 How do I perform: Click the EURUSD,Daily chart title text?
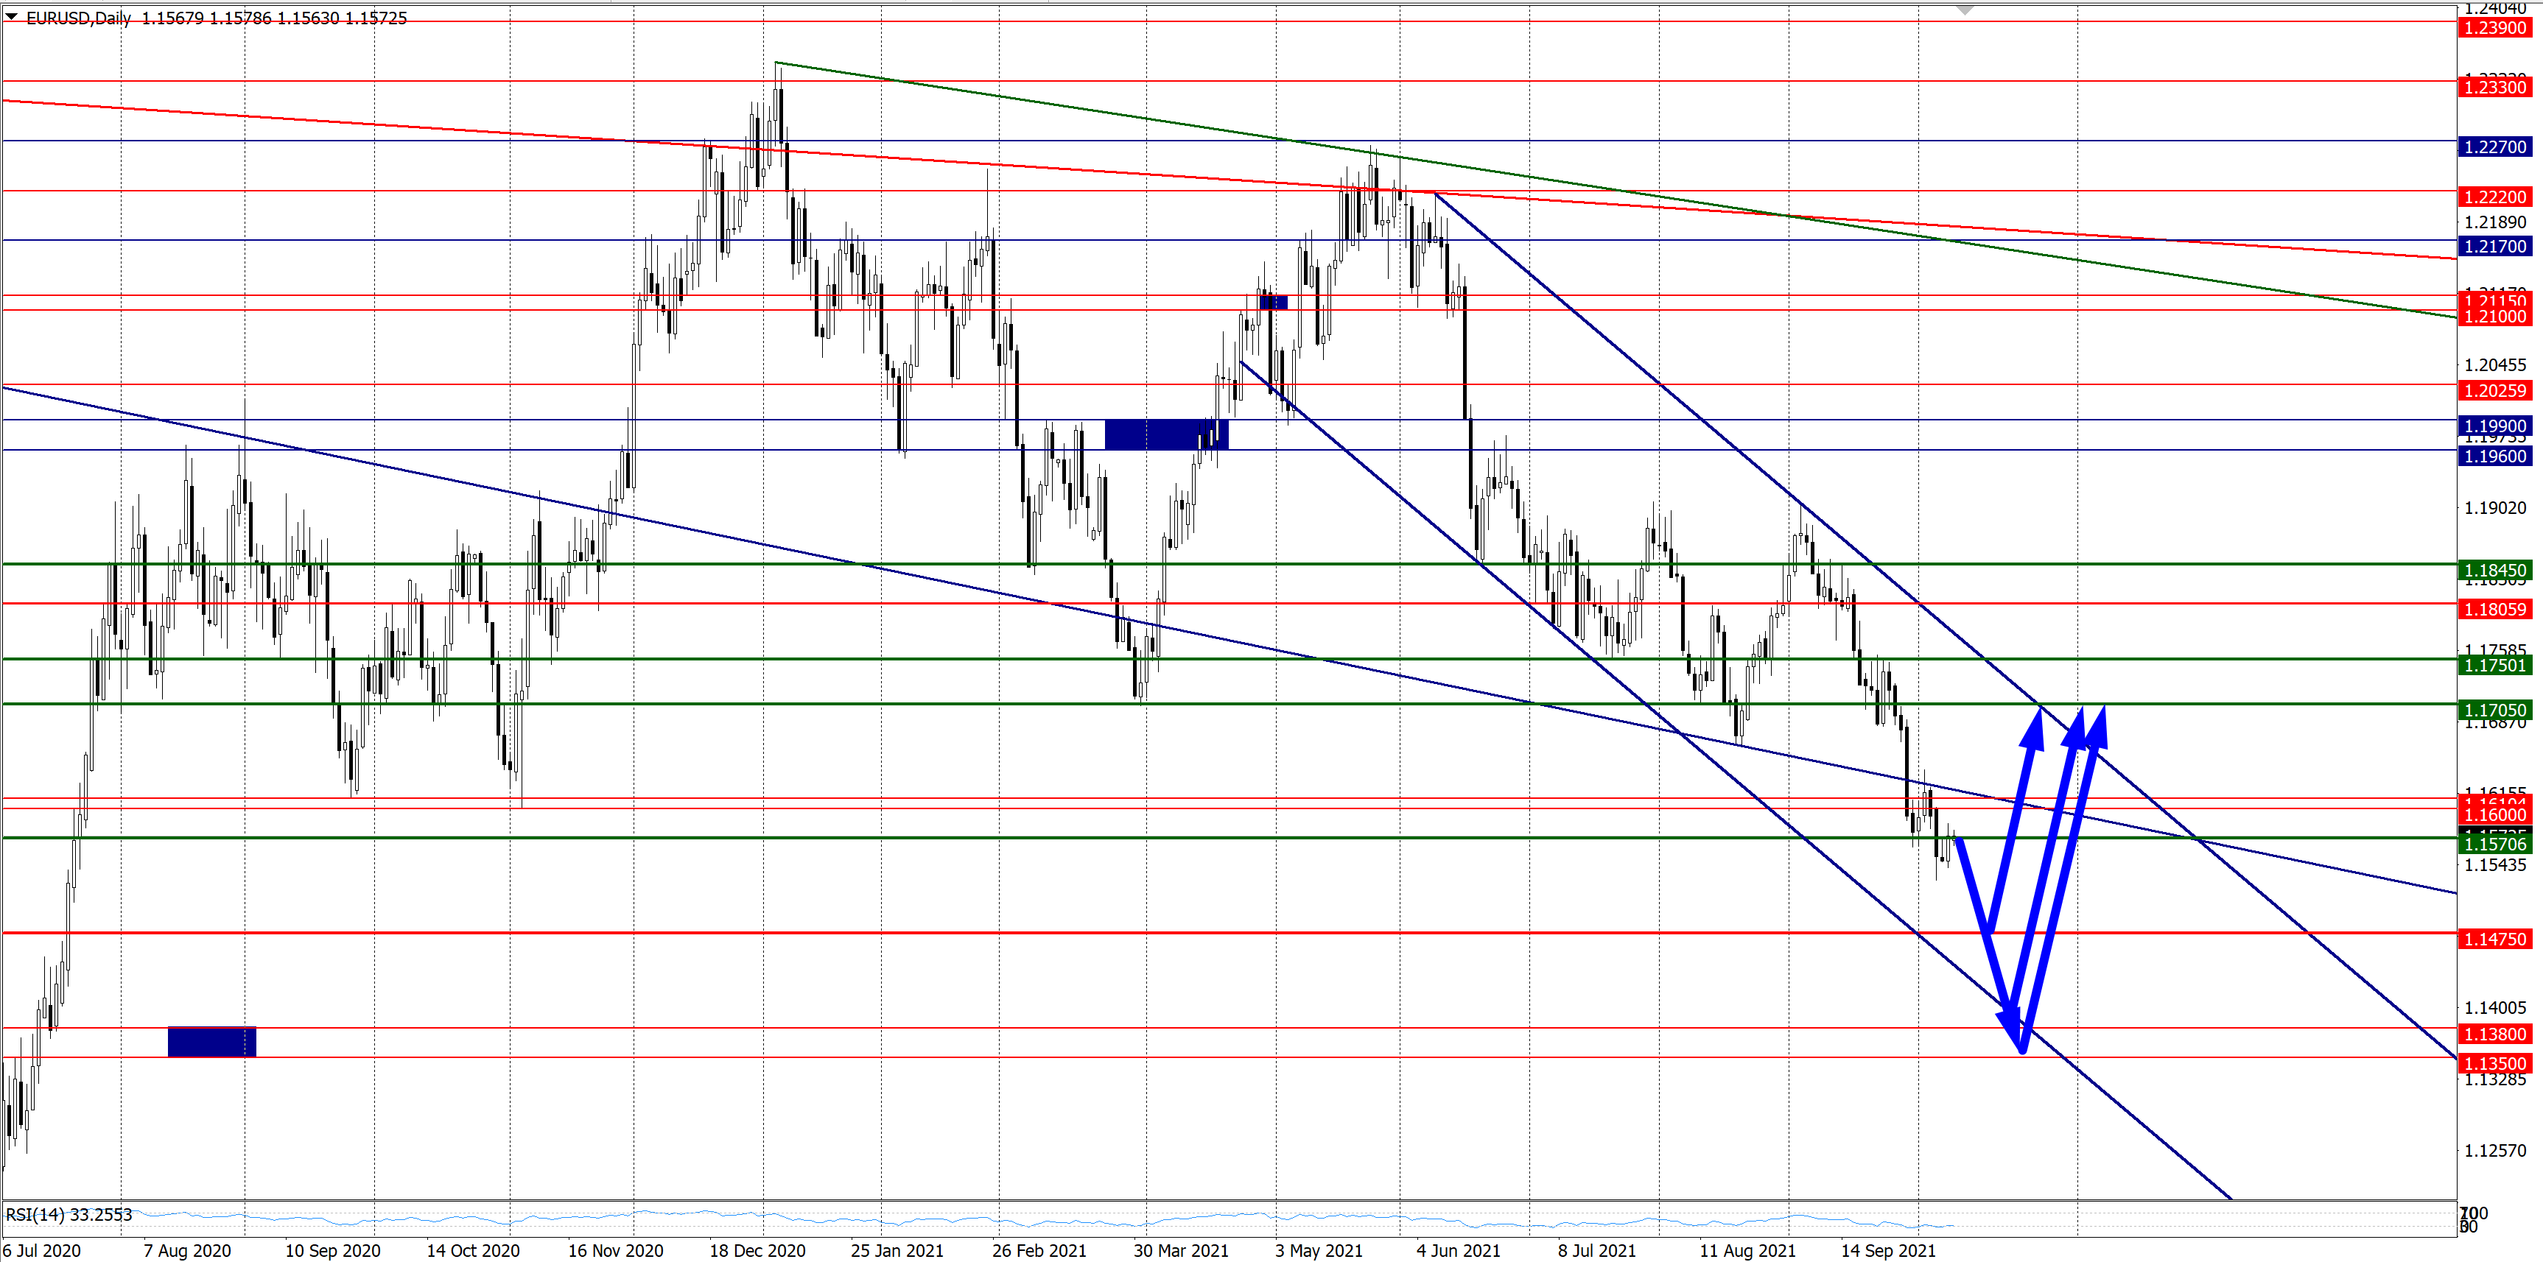click(78, 18)
